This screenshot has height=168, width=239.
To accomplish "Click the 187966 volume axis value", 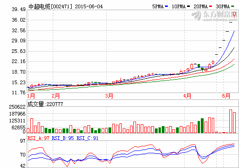I will point(17,114).
